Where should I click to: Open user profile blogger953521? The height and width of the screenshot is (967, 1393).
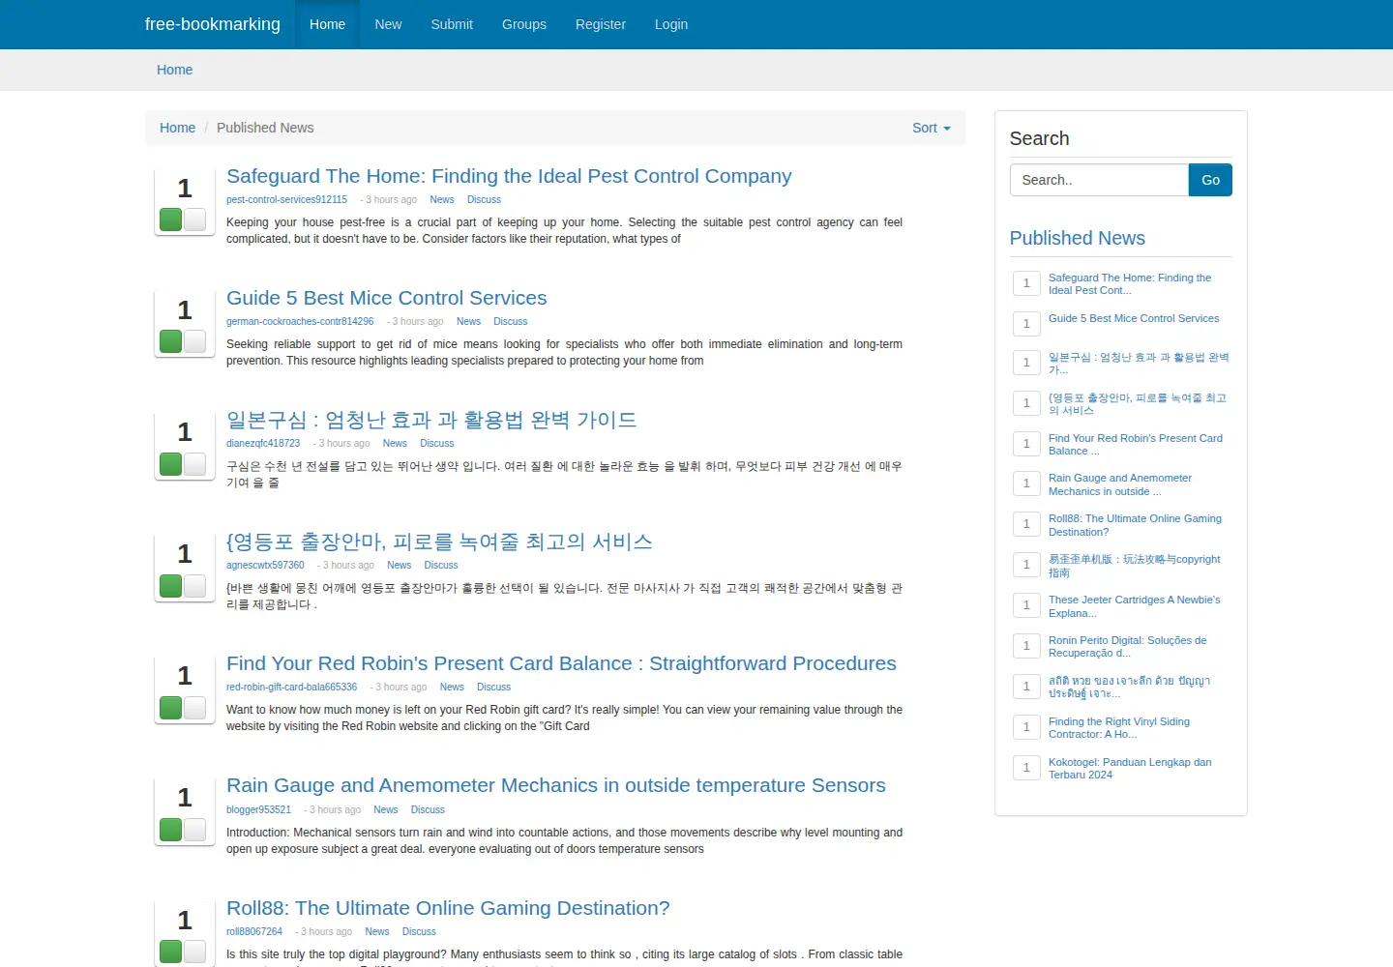(x=258, y=810)
